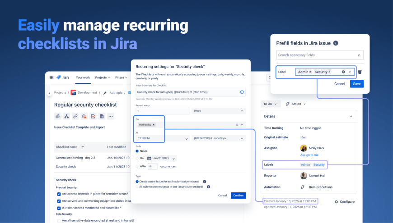Open the Europe/Kyiv timezone dropdown
Viewport: 393px width, 223px height.
(x=219, y=138)
